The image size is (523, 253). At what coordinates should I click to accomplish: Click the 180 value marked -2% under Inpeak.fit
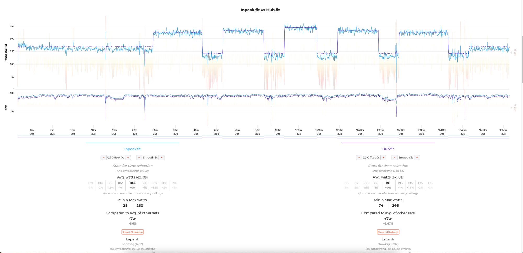100,183
